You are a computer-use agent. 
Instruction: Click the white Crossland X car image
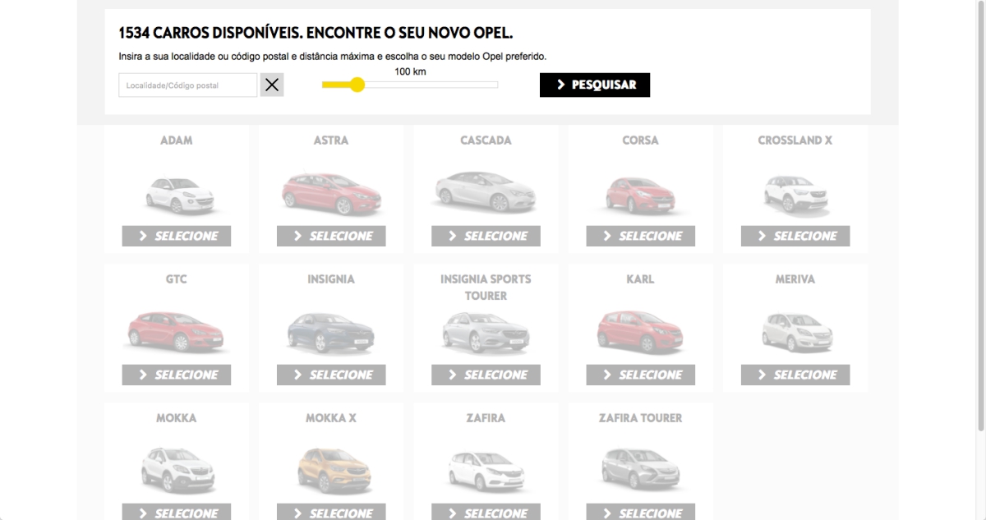pyautogui.click(x=795, y=195)
